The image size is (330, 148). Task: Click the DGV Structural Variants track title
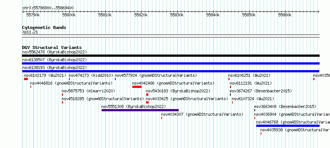coord(52,47)
